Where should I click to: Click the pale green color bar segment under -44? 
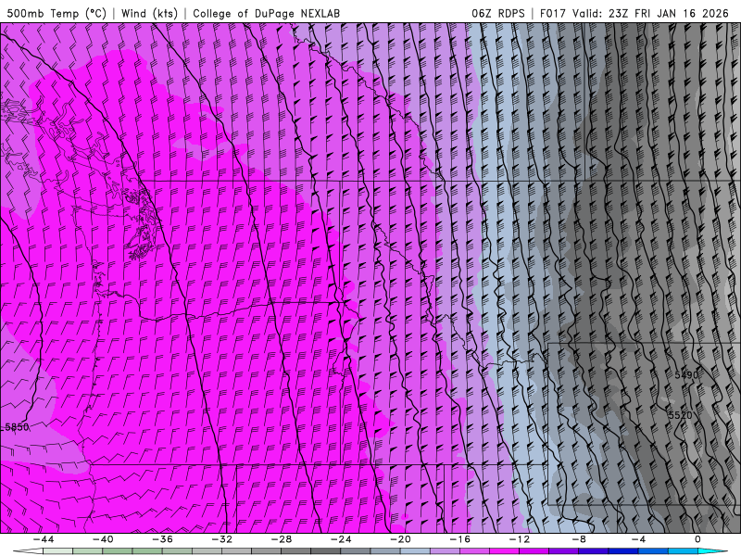point(58,551)
